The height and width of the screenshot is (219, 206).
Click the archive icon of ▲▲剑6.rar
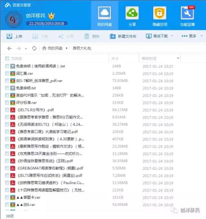(13, 205)
